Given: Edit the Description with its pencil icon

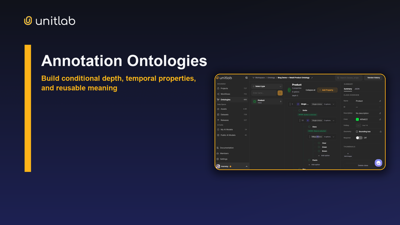Looking at the screenshot, I should point(380,113).
